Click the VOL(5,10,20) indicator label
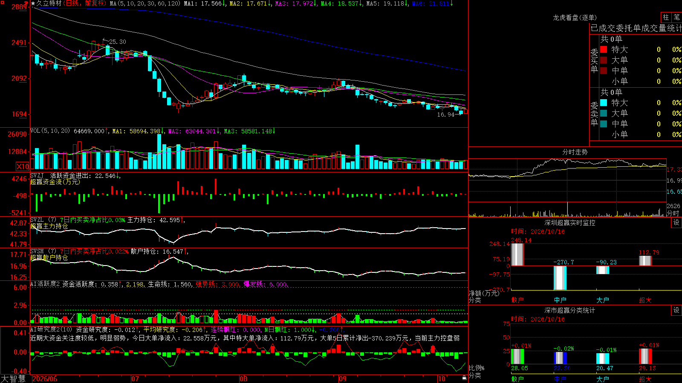This screenshot has height=383, width=682. [50, 131]
